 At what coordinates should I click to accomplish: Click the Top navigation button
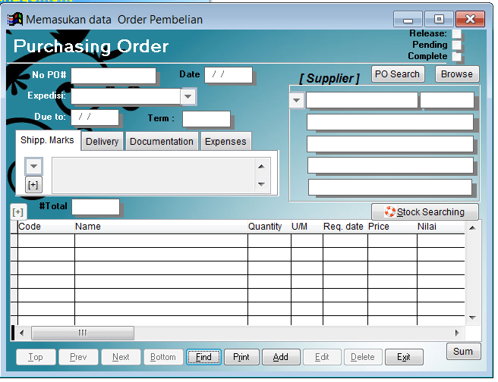pyautogui.click(x=36, y=357)
